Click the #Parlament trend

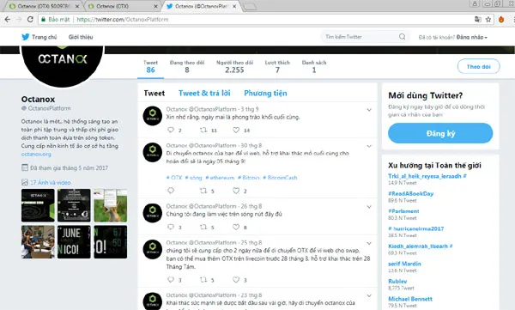click(x=403, y=211)
